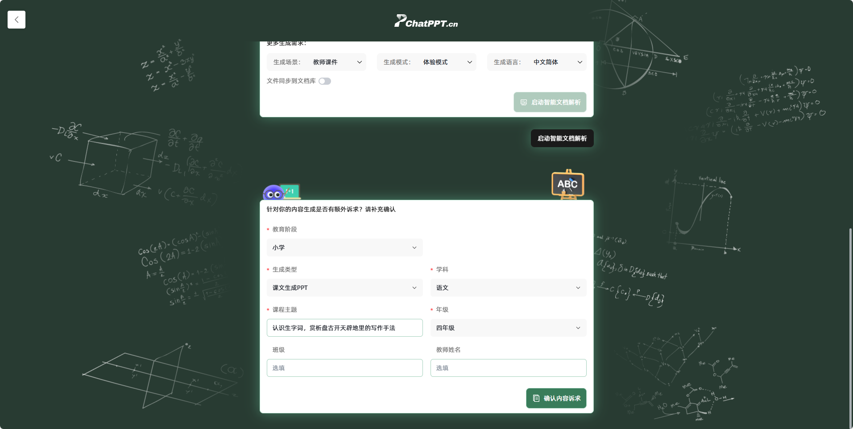
Task: Open the 学科 dropdown set to 语文
Action: (508, 288)
